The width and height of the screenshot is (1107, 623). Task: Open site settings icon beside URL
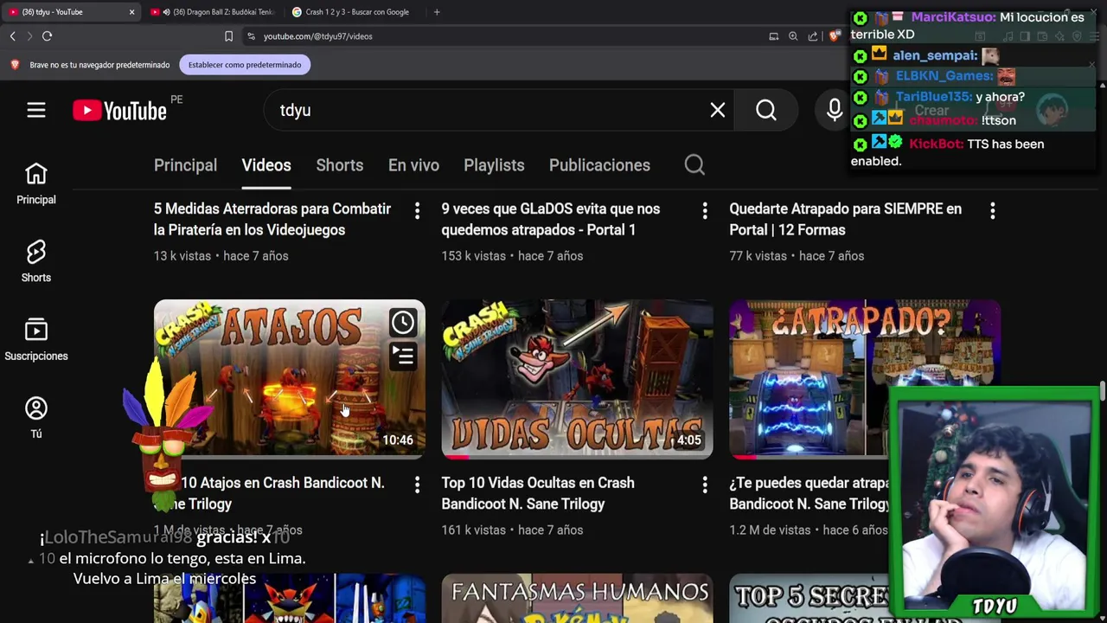(251, 36)
